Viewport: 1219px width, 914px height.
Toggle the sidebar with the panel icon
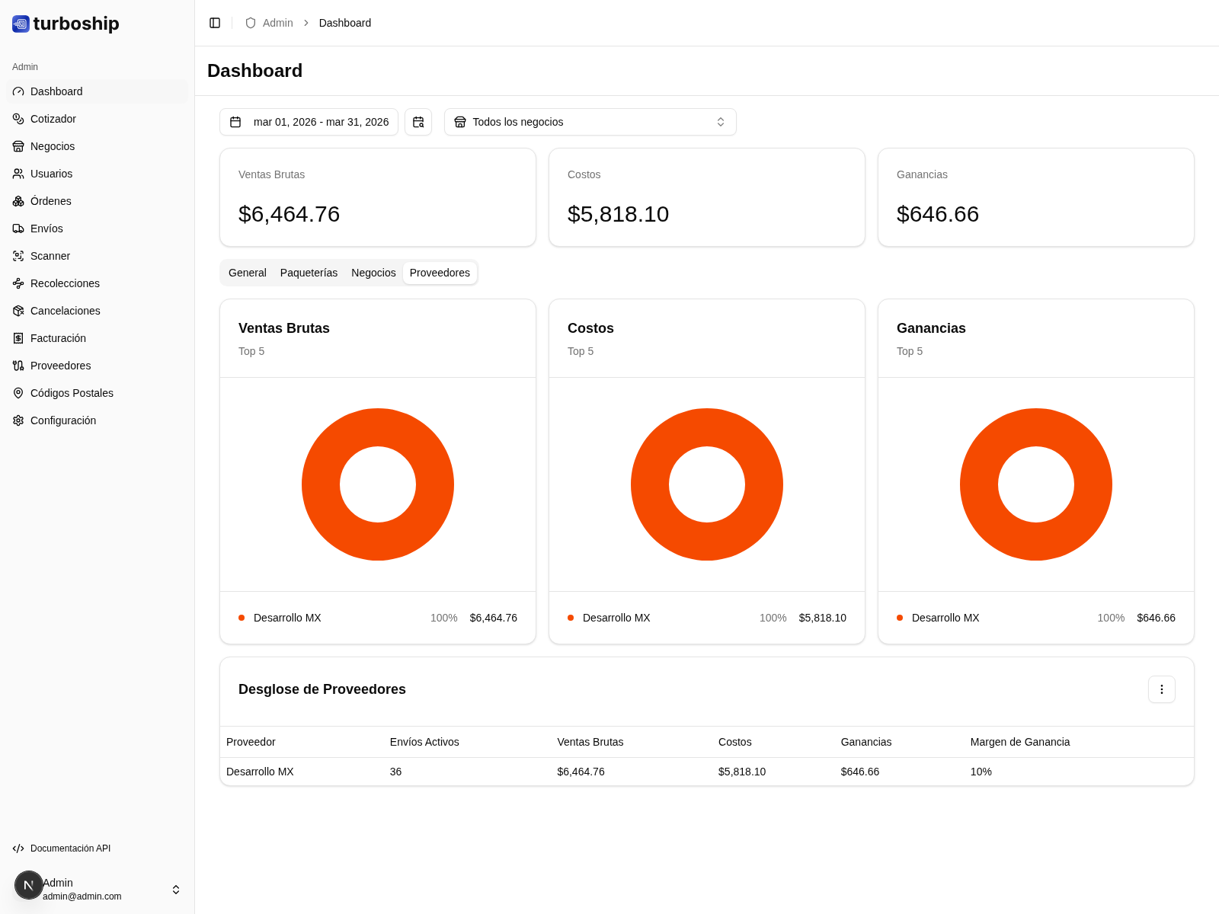click(215, 23)
